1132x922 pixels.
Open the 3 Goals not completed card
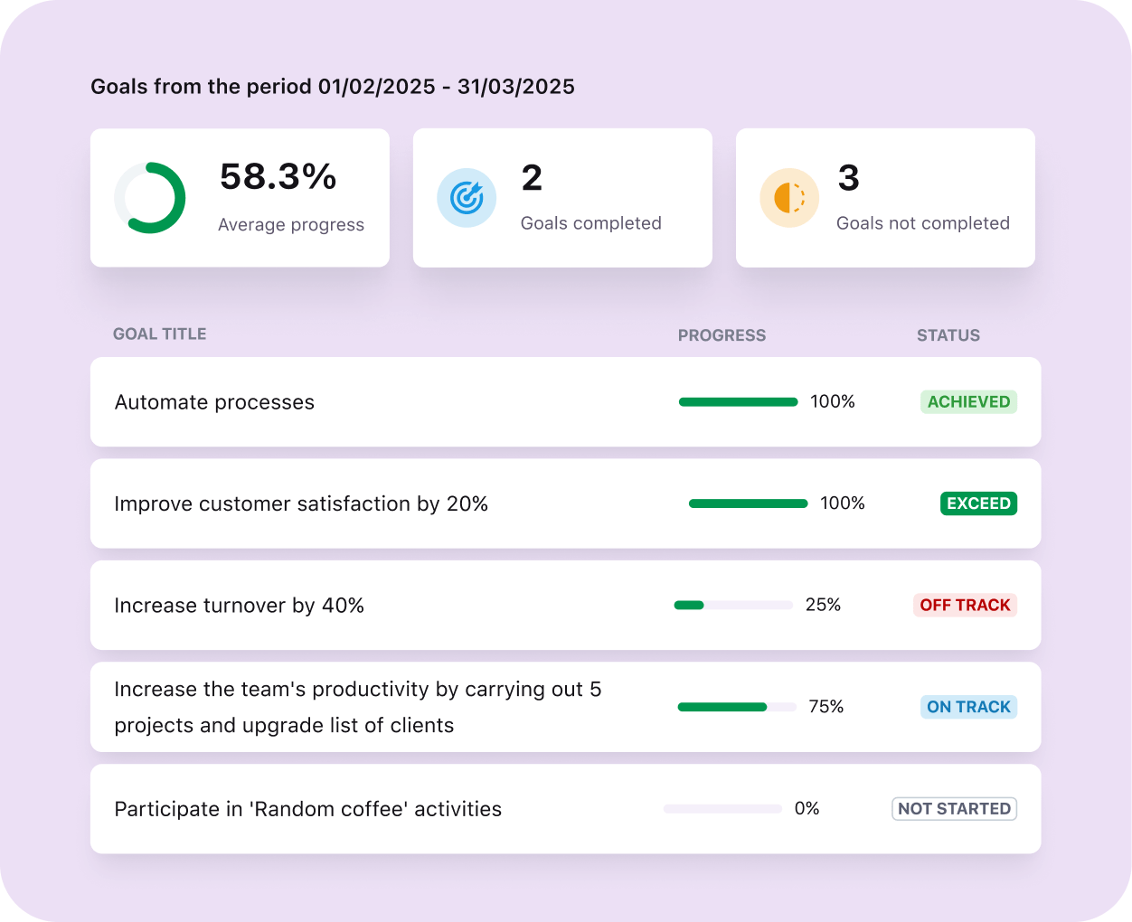tap(885, 198)
